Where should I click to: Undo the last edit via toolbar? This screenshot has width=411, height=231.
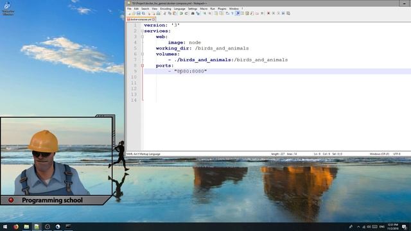tap(181, 13)
